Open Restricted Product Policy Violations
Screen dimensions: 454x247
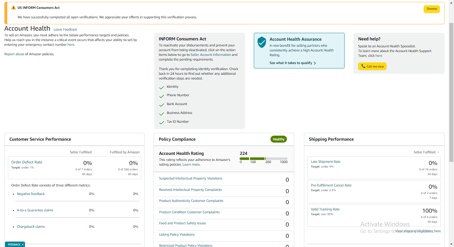point(186,245)
